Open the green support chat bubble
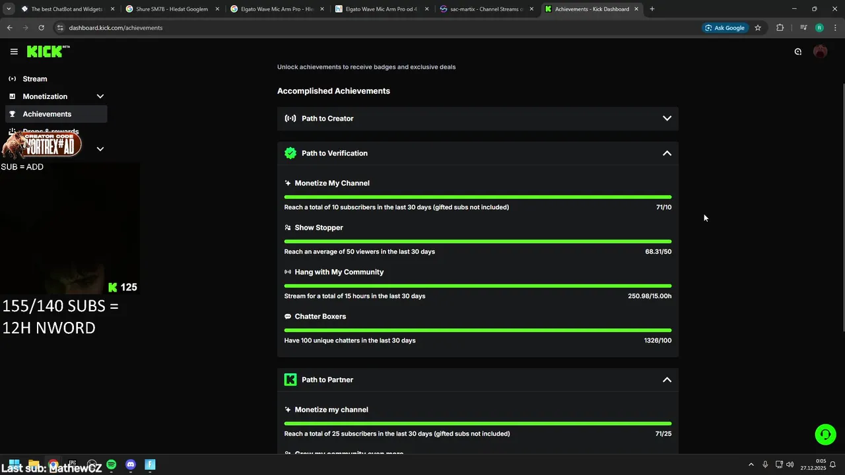Screen dimensions: 845x475 coord(825,434)
